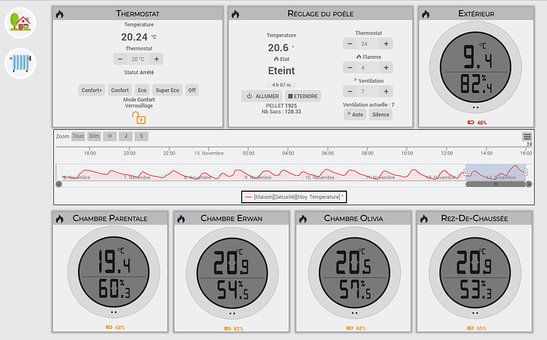The height and width of the screenshot is (340, 547).
Task: Open the house home view icon
Action: 20,23
